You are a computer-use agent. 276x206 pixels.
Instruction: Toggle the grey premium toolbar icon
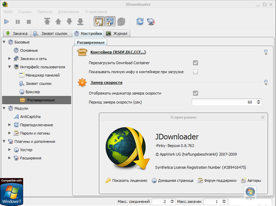pyautogui.click(x=121, y=21)
